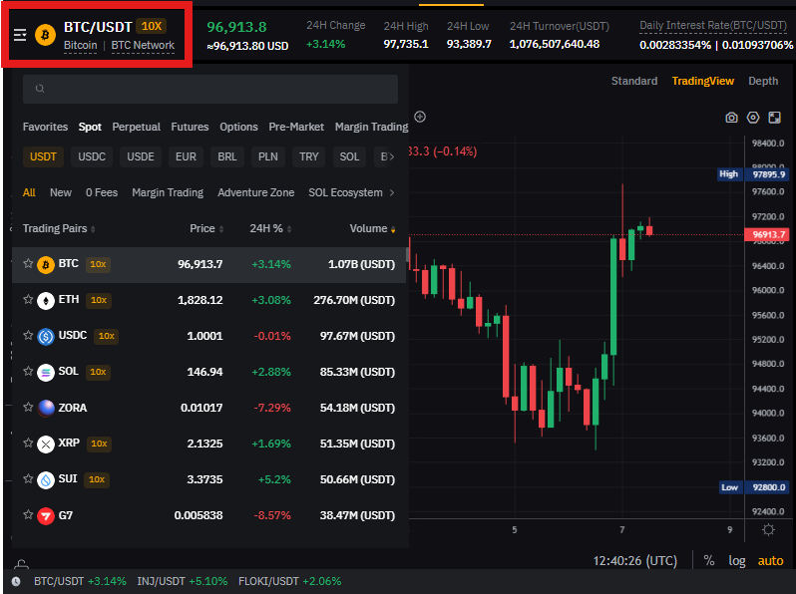The width and height of the screenshot is (796, 594).
Task: Toggle log scale on chart
Action: point(737,560)
